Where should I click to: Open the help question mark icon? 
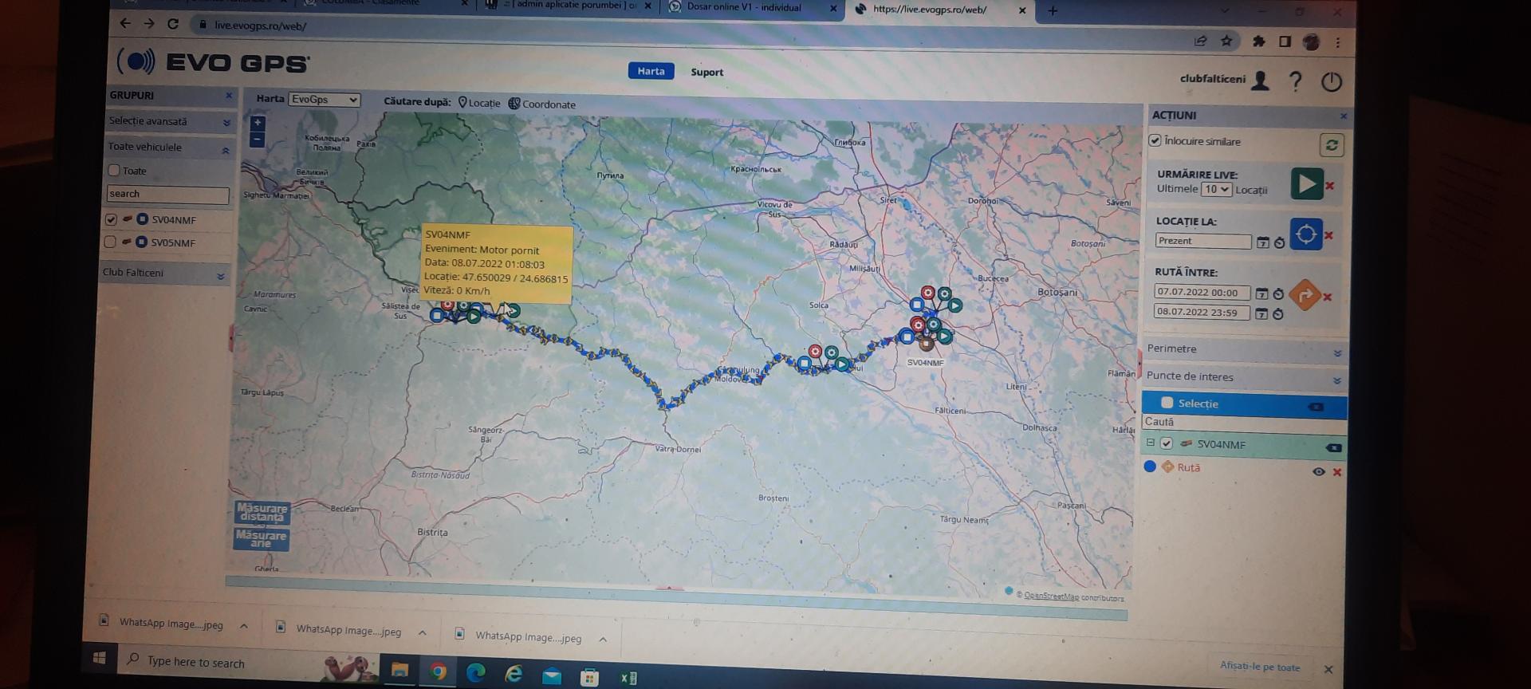tap(1295, 81)
